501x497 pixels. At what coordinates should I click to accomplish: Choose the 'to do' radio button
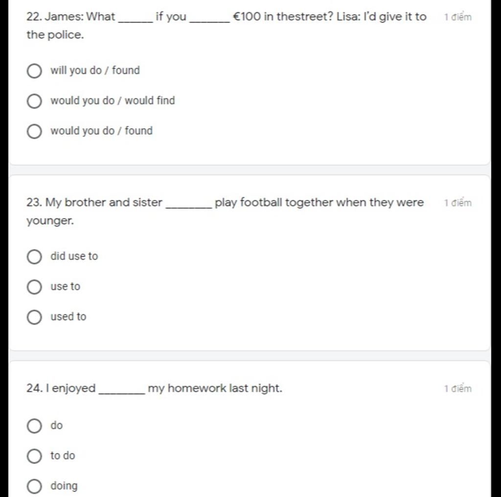pyautogui.click(x=34, y=456)
